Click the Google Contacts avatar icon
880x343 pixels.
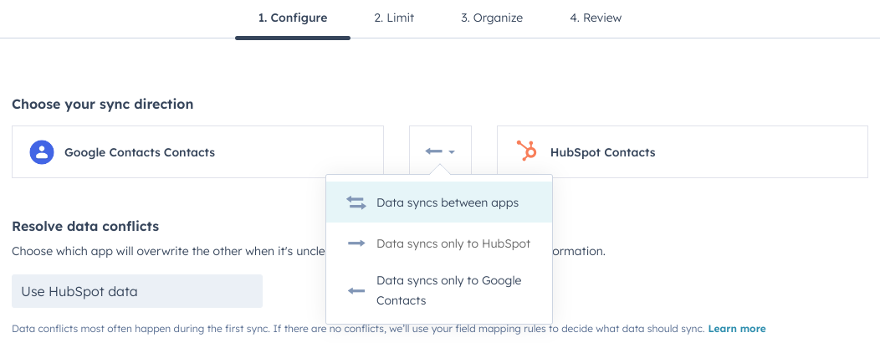click(x=42, y=152)
